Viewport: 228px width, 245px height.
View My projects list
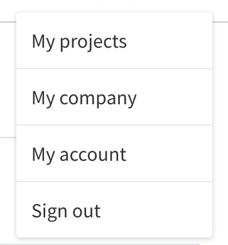tap(114, 40)
